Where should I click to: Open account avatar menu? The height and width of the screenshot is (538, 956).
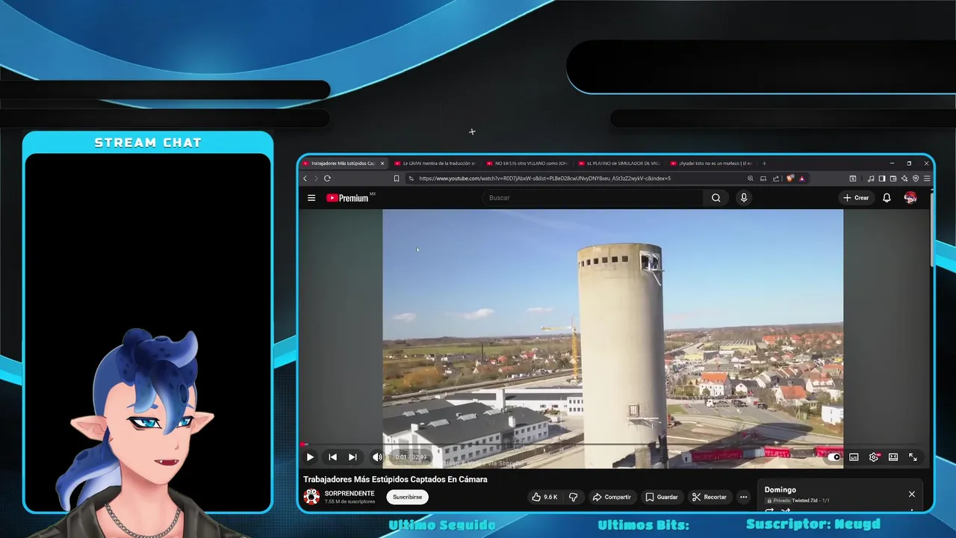[x=910, y=198]
